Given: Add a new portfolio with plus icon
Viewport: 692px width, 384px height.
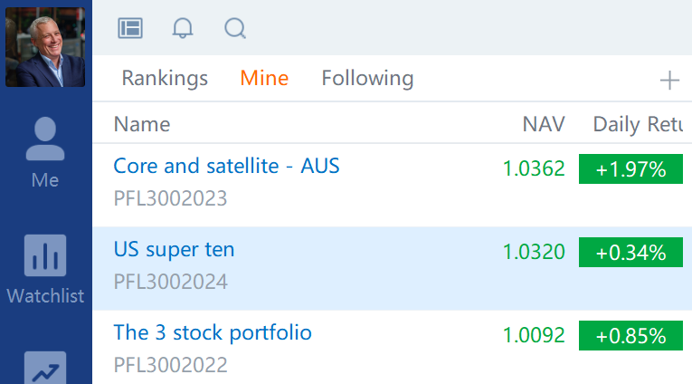Looking at the screenshot, I should (669, 81).
